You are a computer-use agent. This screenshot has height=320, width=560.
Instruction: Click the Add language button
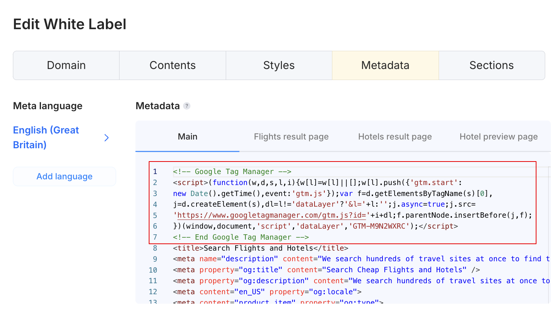[64, 176]
